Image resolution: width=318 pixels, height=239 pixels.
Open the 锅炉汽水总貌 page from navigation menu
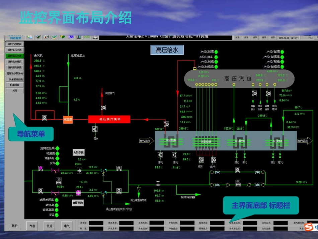click(x=15, y=44)
